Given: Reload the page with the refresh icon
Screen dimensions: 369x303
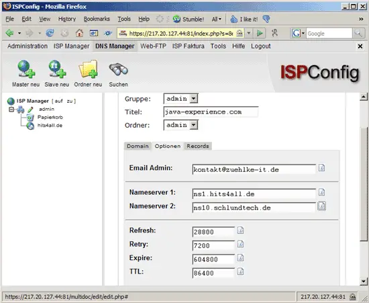Looking at the screenshot, I should pos(50,33).
